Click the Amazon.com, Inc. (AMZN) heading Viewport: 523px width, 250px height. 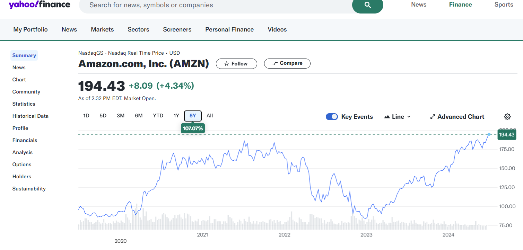[x=144, y=64]
